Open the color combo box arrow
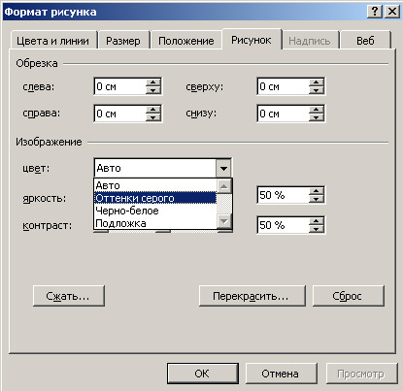 (223, 168)
